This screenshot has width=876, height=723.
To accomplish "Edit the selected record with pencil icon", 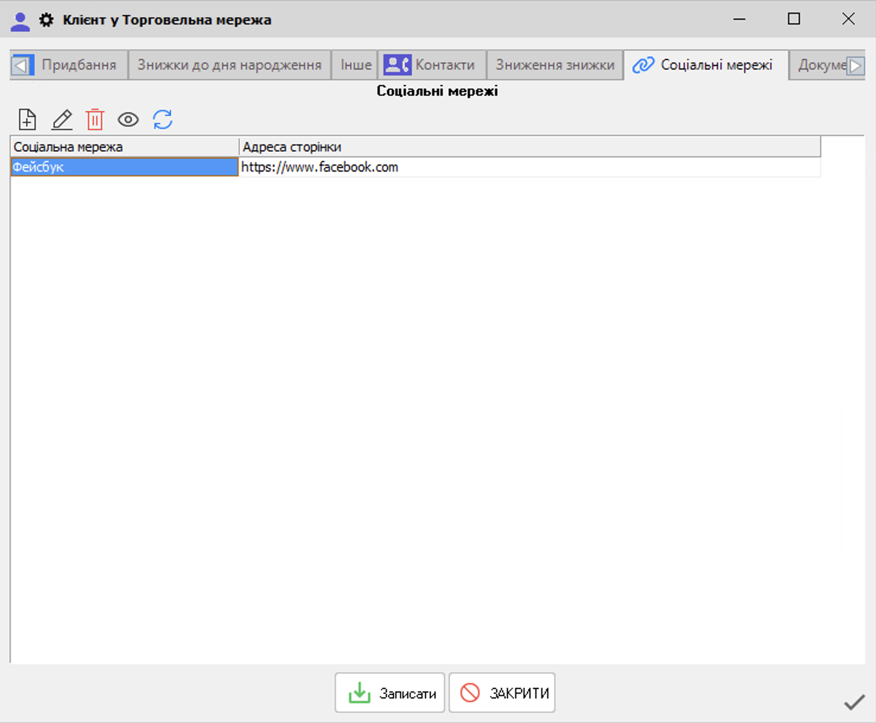I will [62, 119].
